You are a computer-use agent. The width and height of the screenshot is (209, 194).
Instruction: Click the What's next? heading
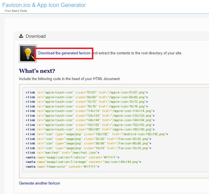(37, 71)
